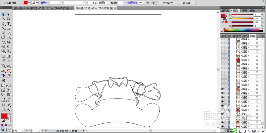The image size is (266, 133).
Task: Enable Draw Behind mode
Action: tap(6, 129)
